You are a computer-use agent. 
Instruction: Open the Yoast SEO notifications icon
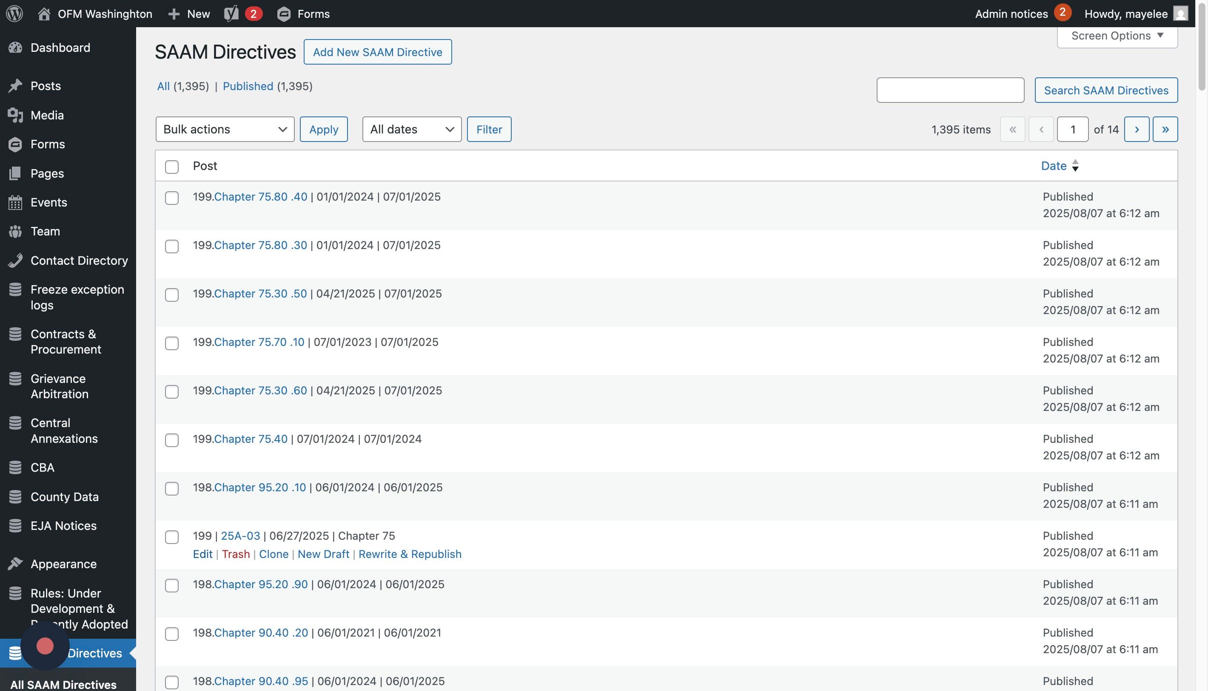[232, 13]
